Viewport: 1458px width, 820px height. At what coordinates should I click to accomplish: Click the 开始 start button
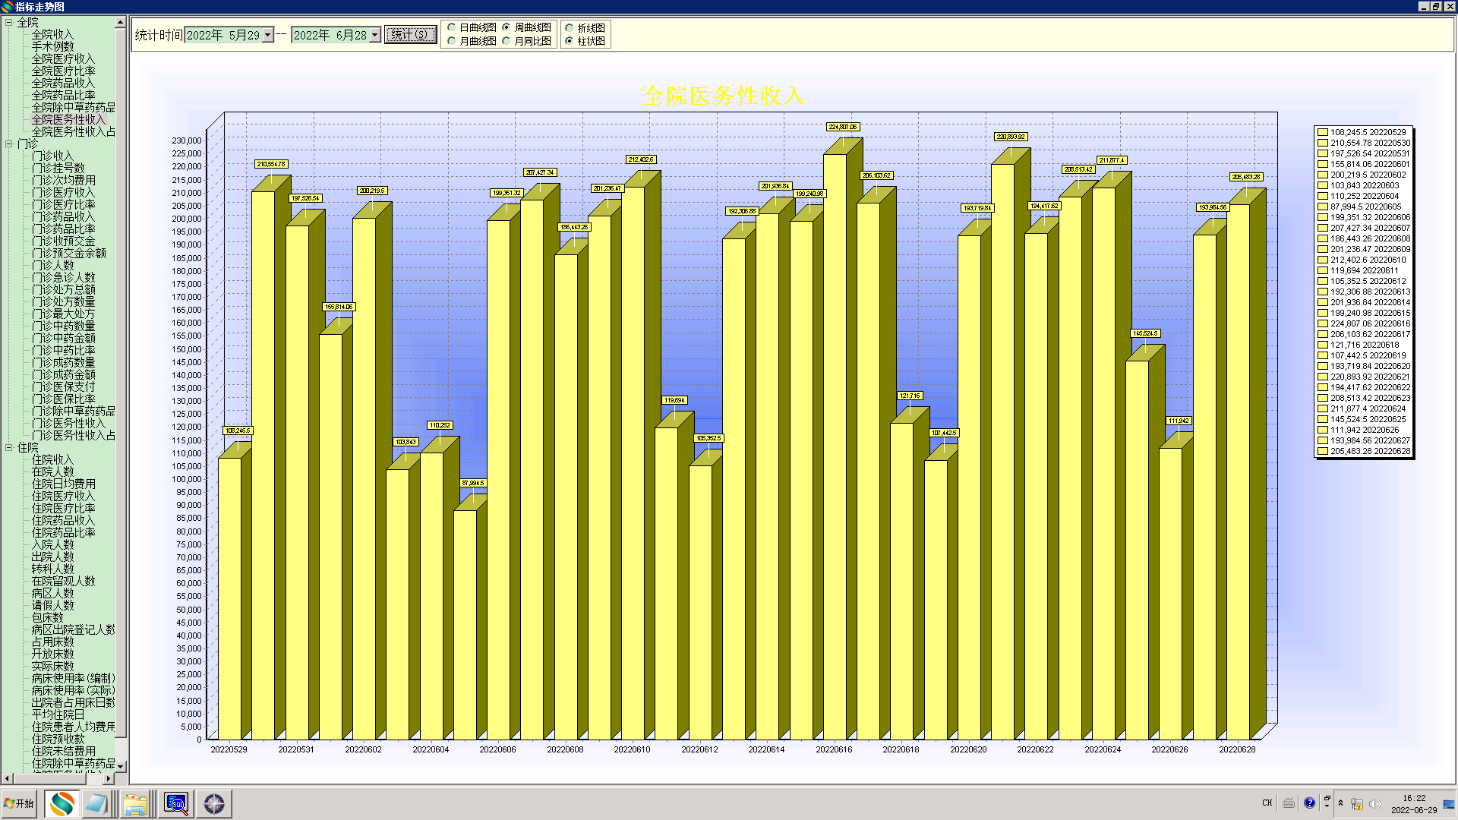point(20,803)
